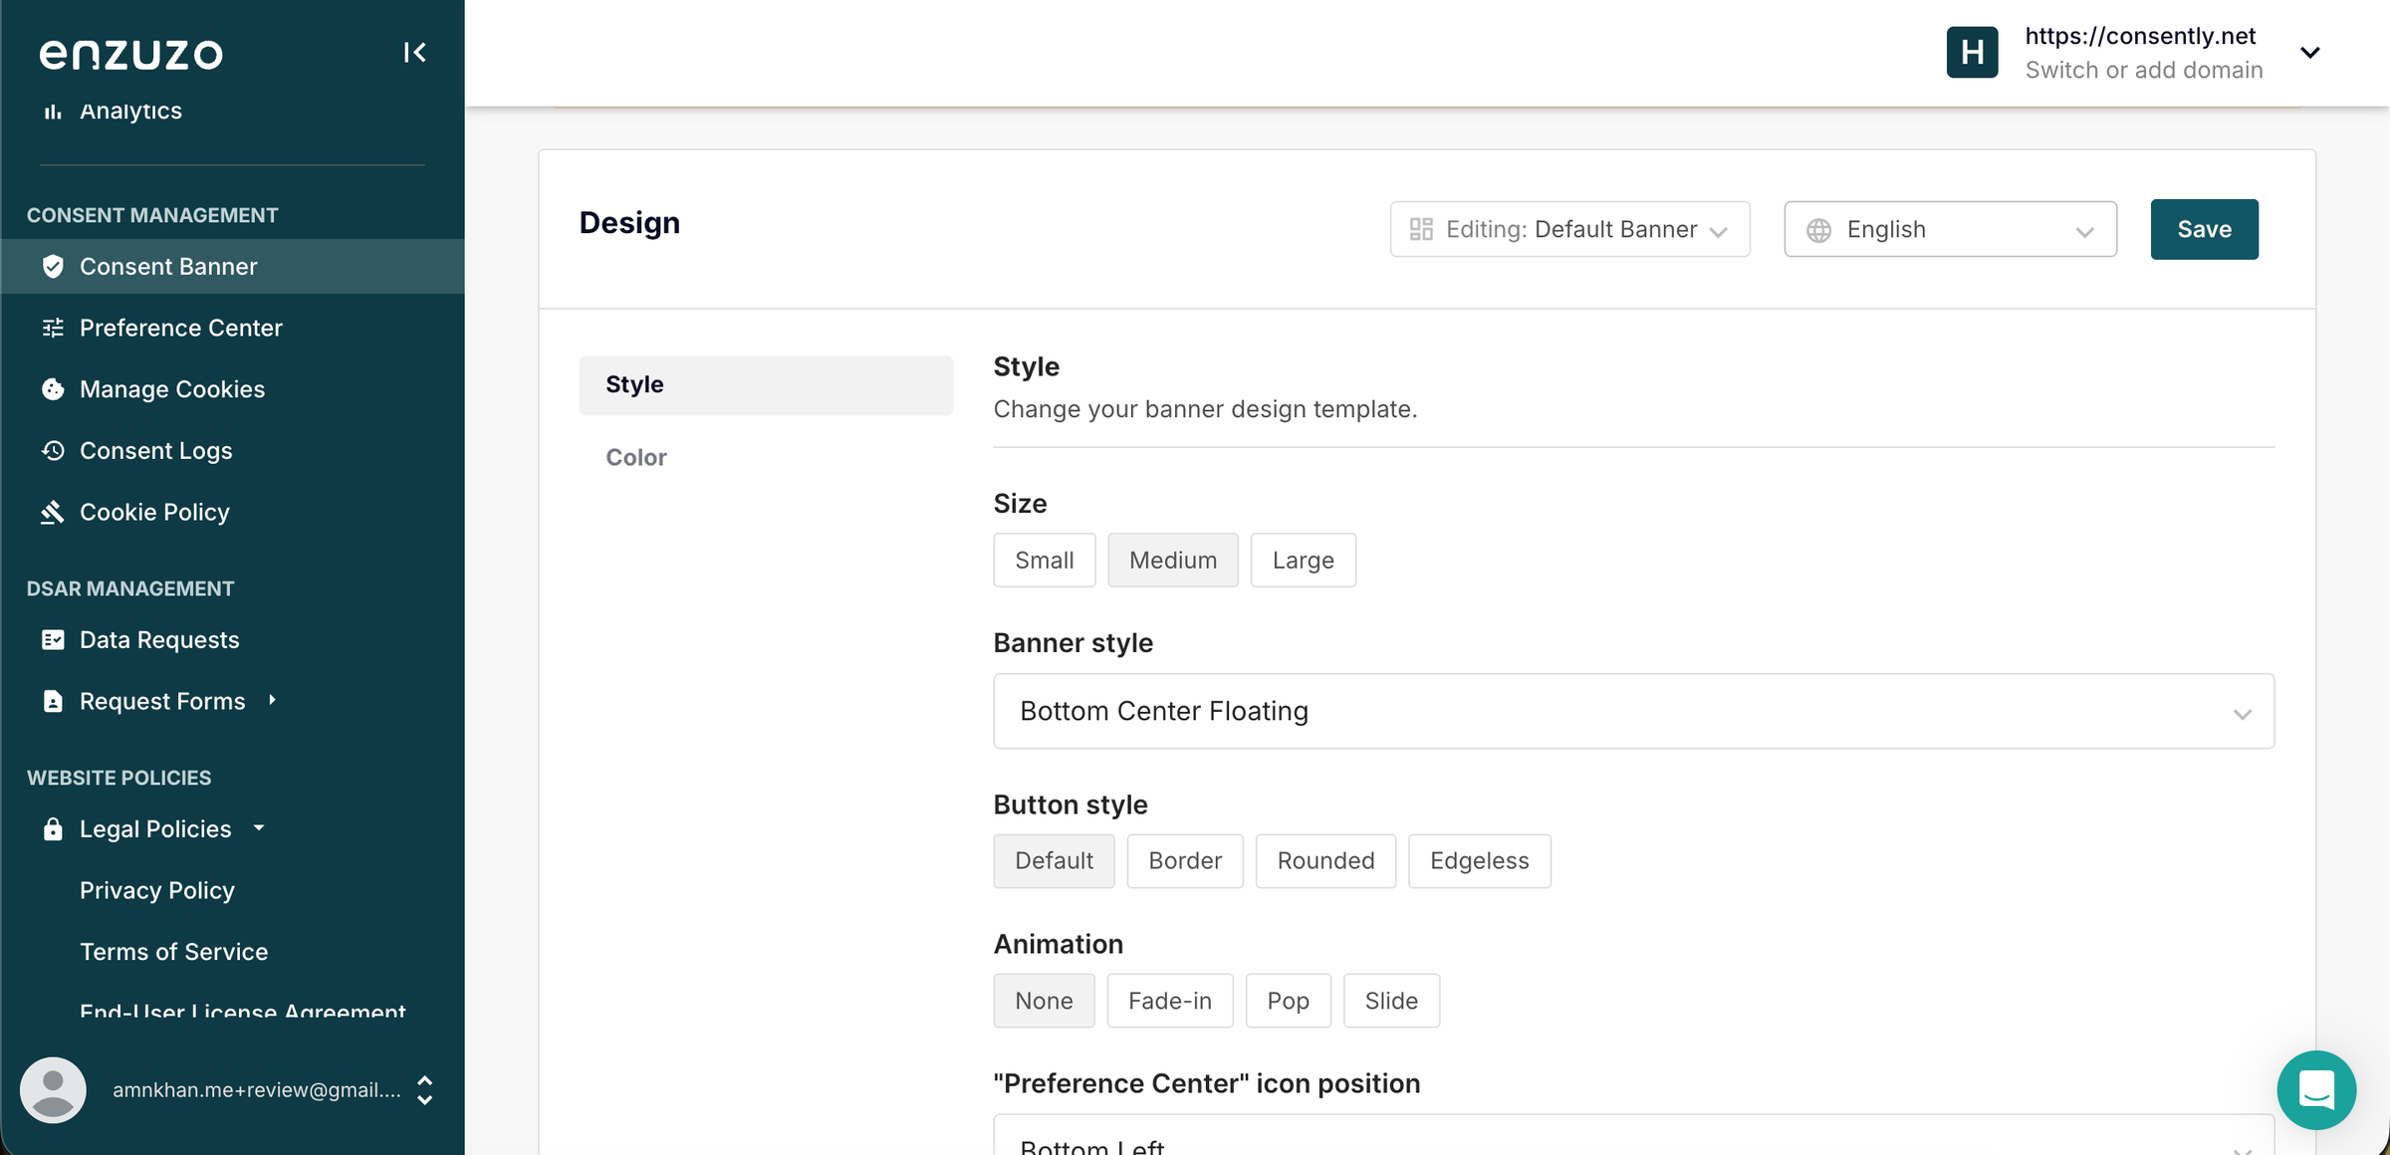Screen dimensions: 2390x1155
Task: Collapse the Legal Policies submenu arrow
Action: point(259,828)
